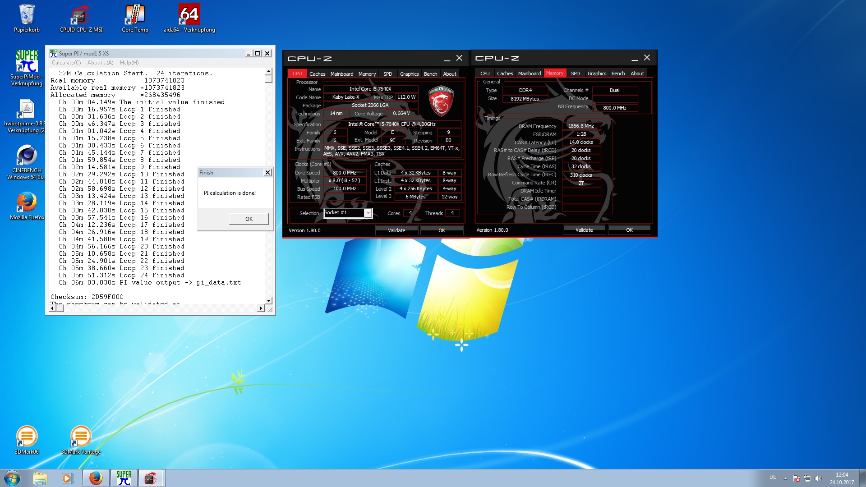The height and width of the screenshot is (487, 866).
Task: Switch to Graphics tab in left CPU-Z
Action: tap(409, 74)
